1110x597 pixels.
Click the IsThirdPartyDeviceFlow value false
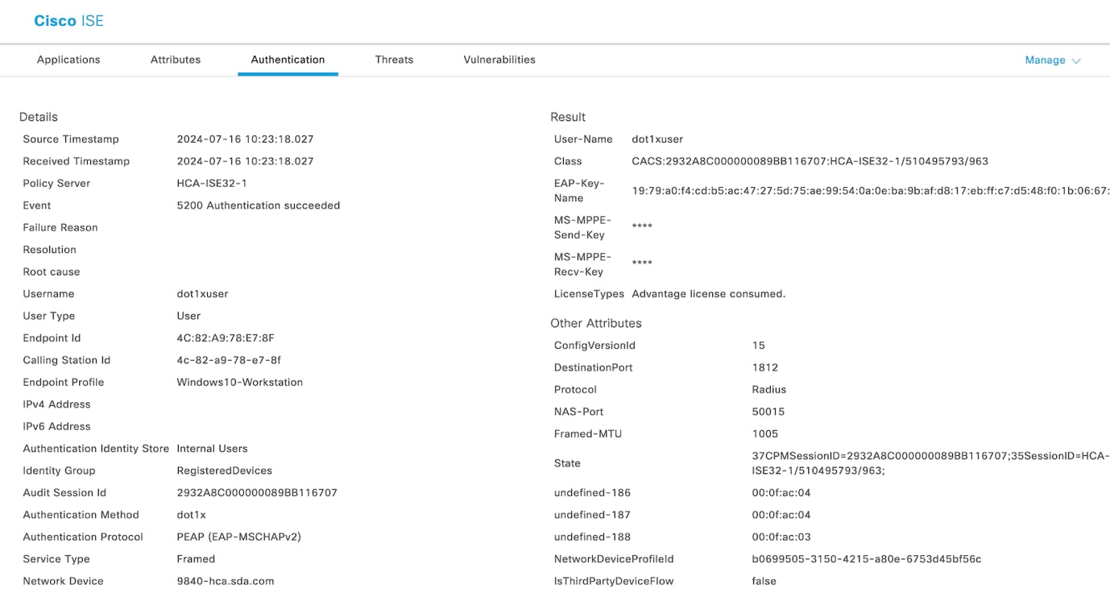764,581
